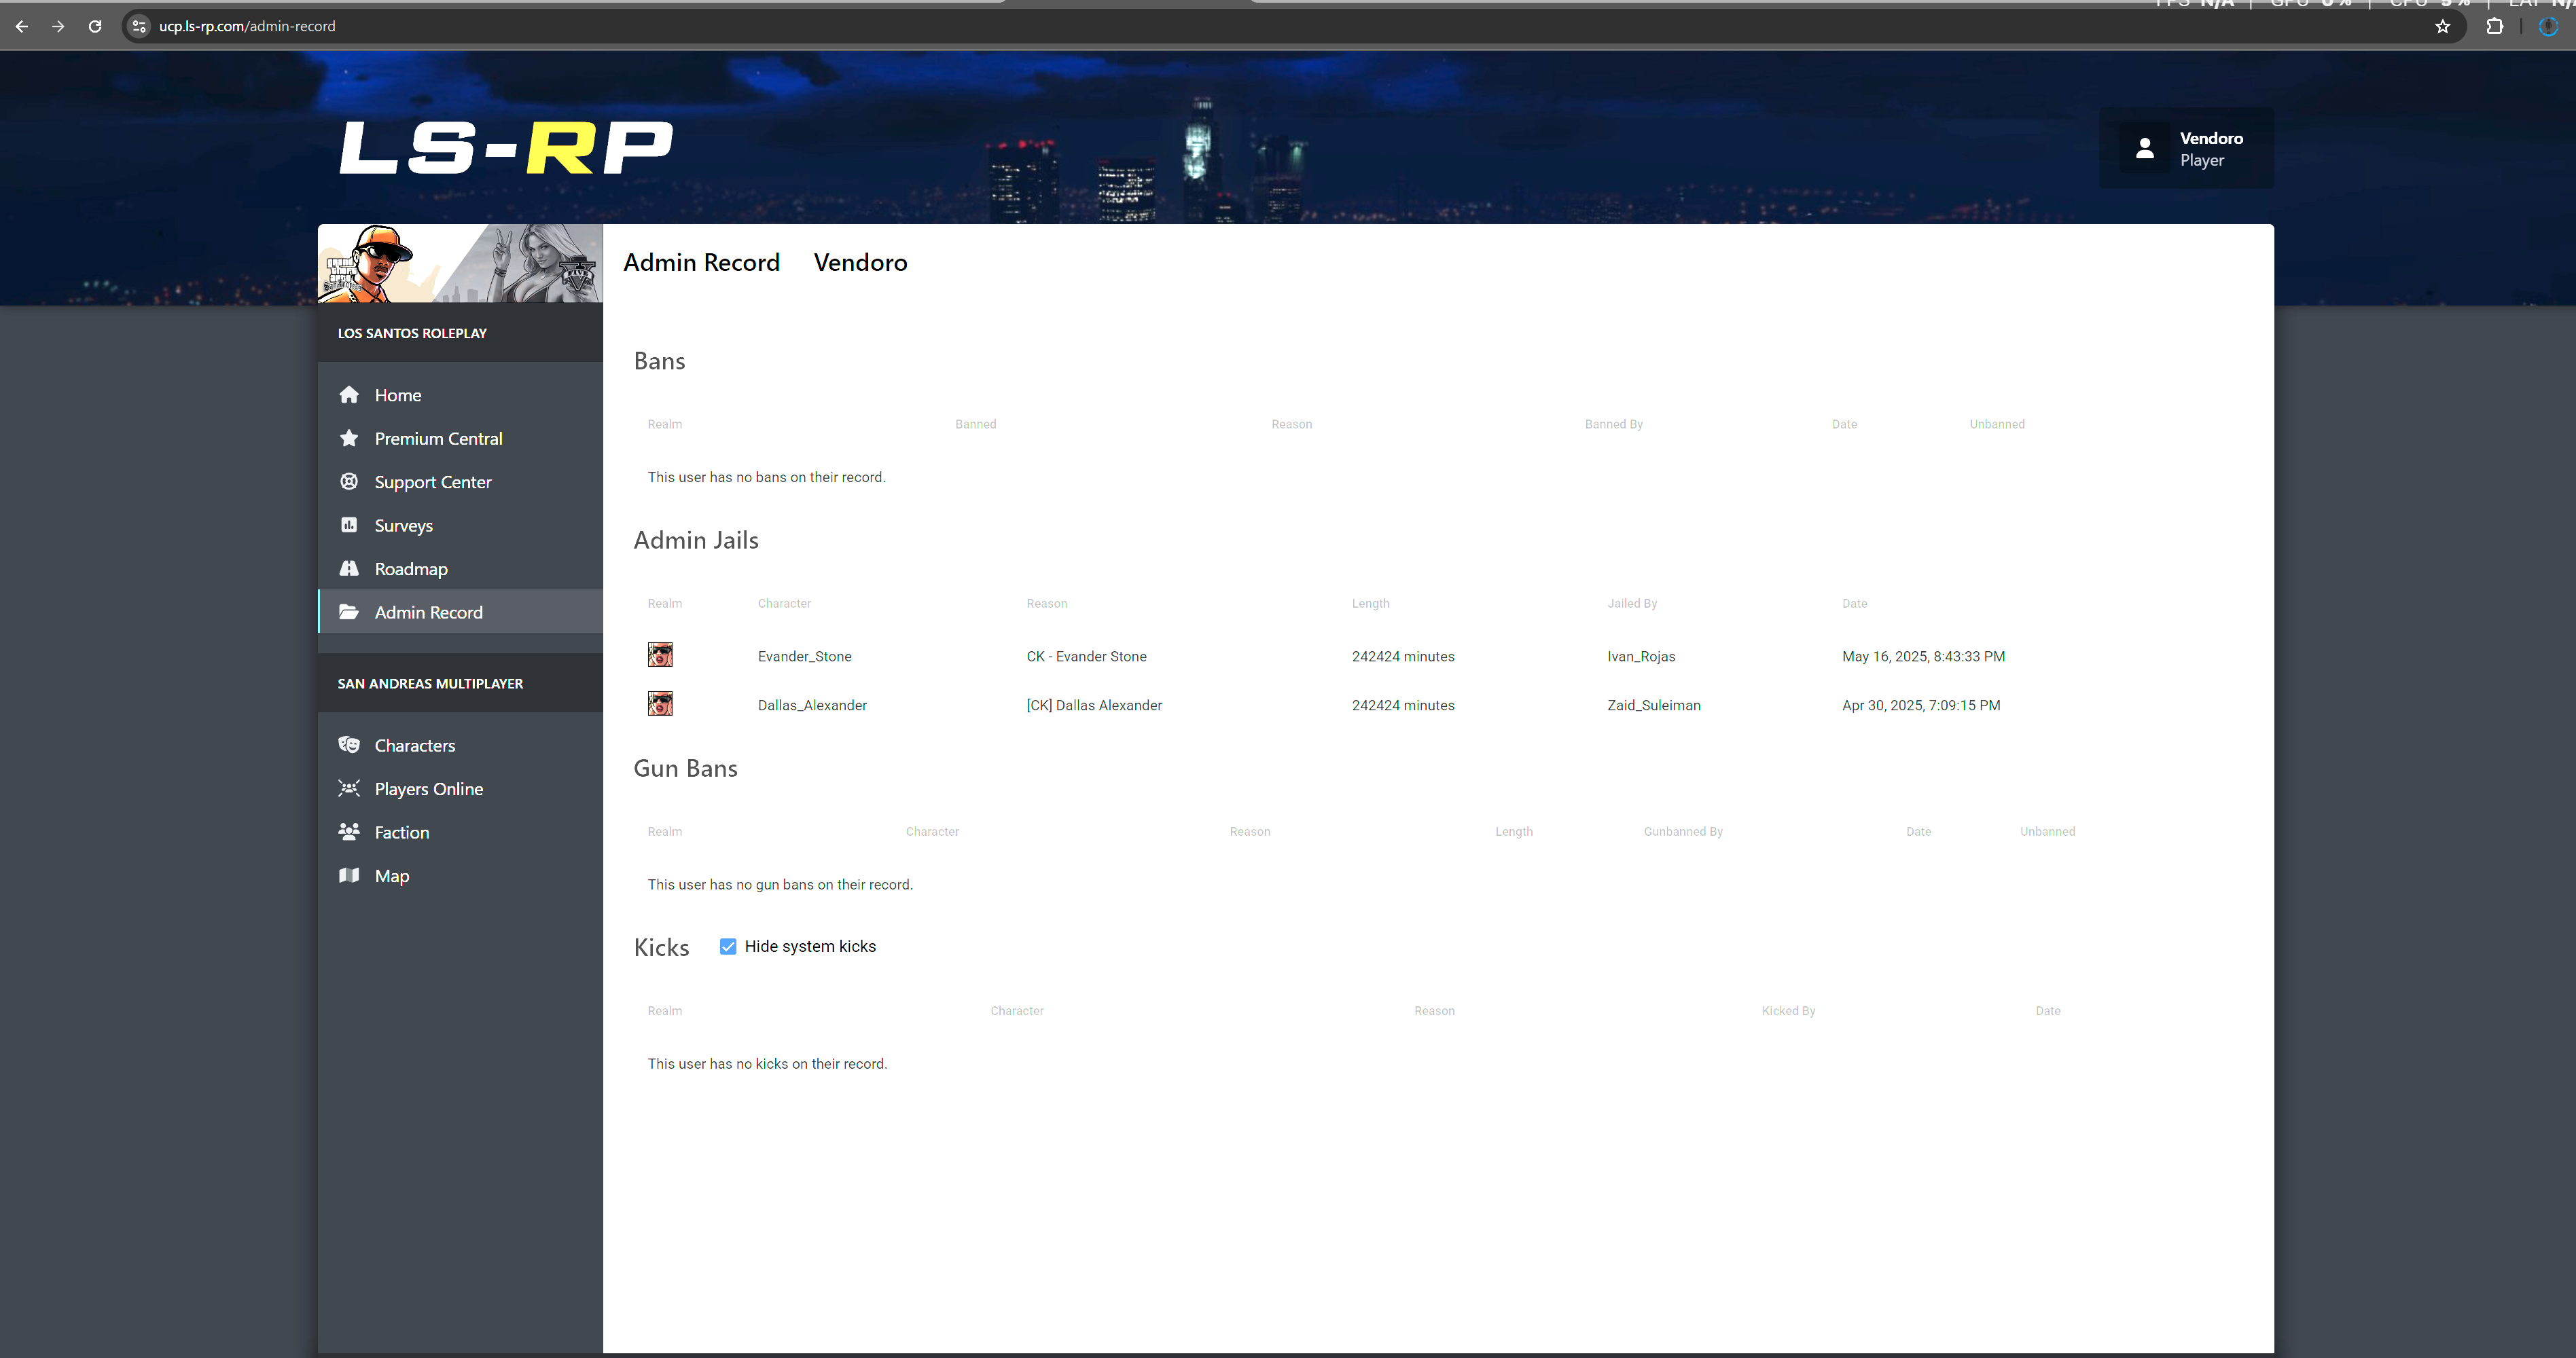Screen dimensions: 2576x1358
Task: Click the LS-RP logo
Action: [506, 148]
